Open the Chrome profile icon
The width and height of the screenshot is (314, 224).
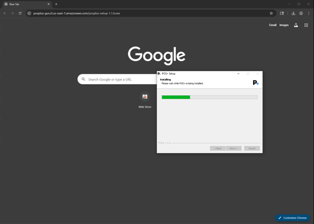pos(301,13)
